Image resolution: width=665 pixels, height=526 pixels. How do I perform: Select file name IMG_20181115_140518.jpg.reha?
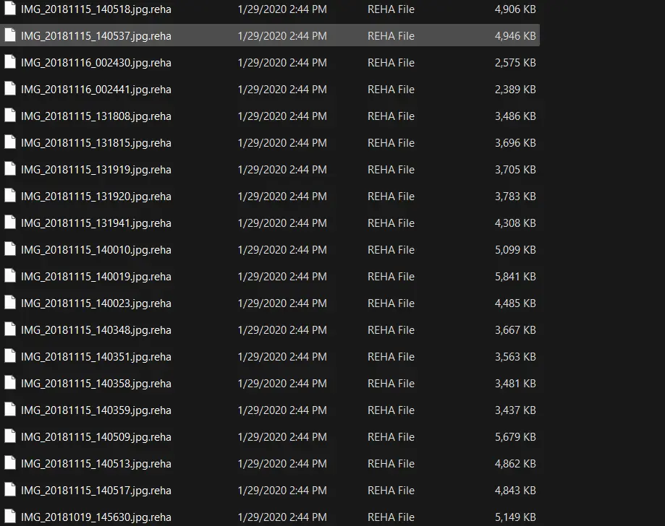click(96, 9)
